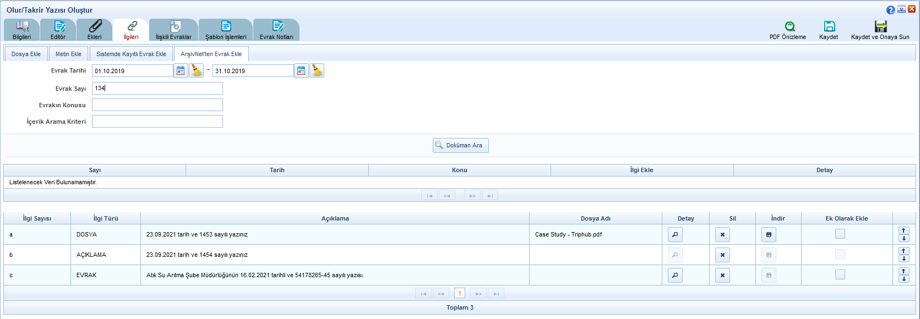The image size is (920, 319).
Task: Open the help question mark icon
Action: (890, 10)
